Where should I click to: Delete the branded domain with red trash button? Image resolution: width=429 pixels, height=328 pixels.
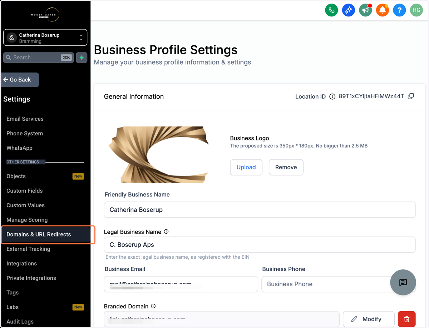coord(406,319)
